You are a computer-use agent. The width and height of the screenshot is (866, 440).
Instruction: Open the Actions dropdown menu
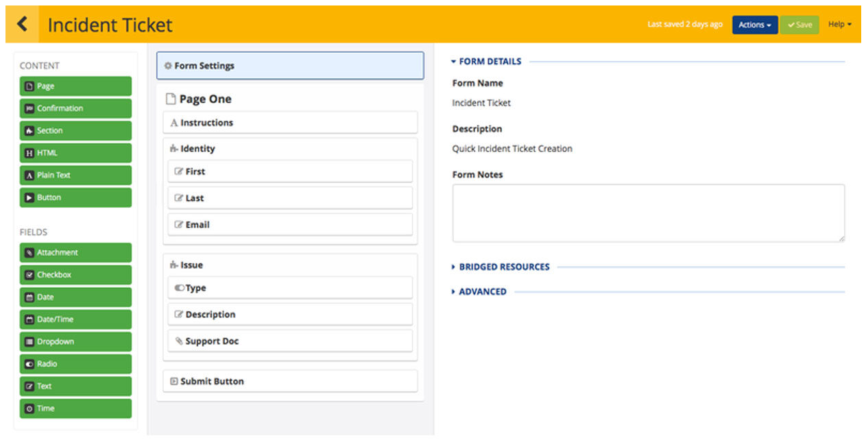click(754, 25)
